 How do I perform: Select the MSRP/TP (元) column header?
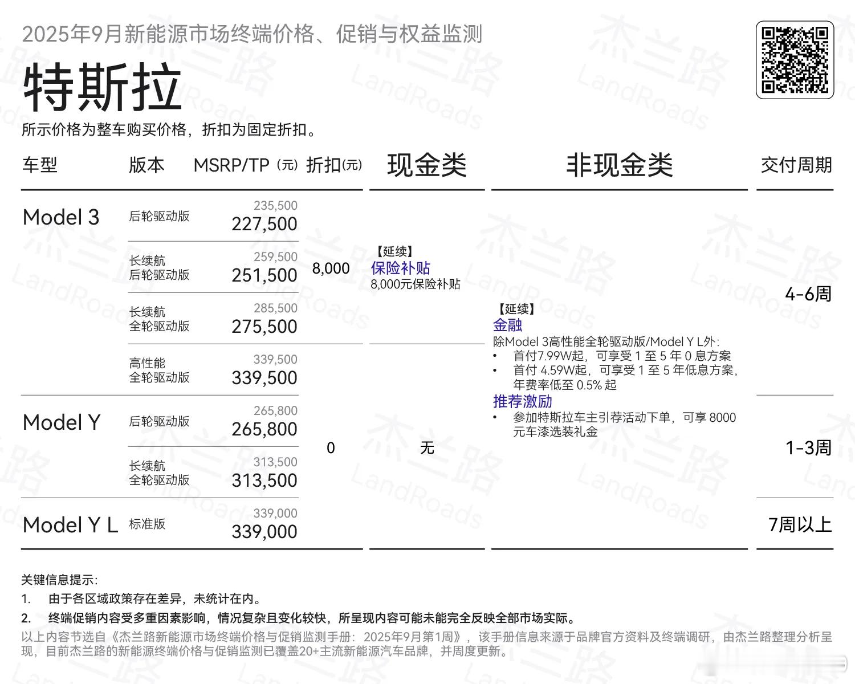(x=246, y=165)
